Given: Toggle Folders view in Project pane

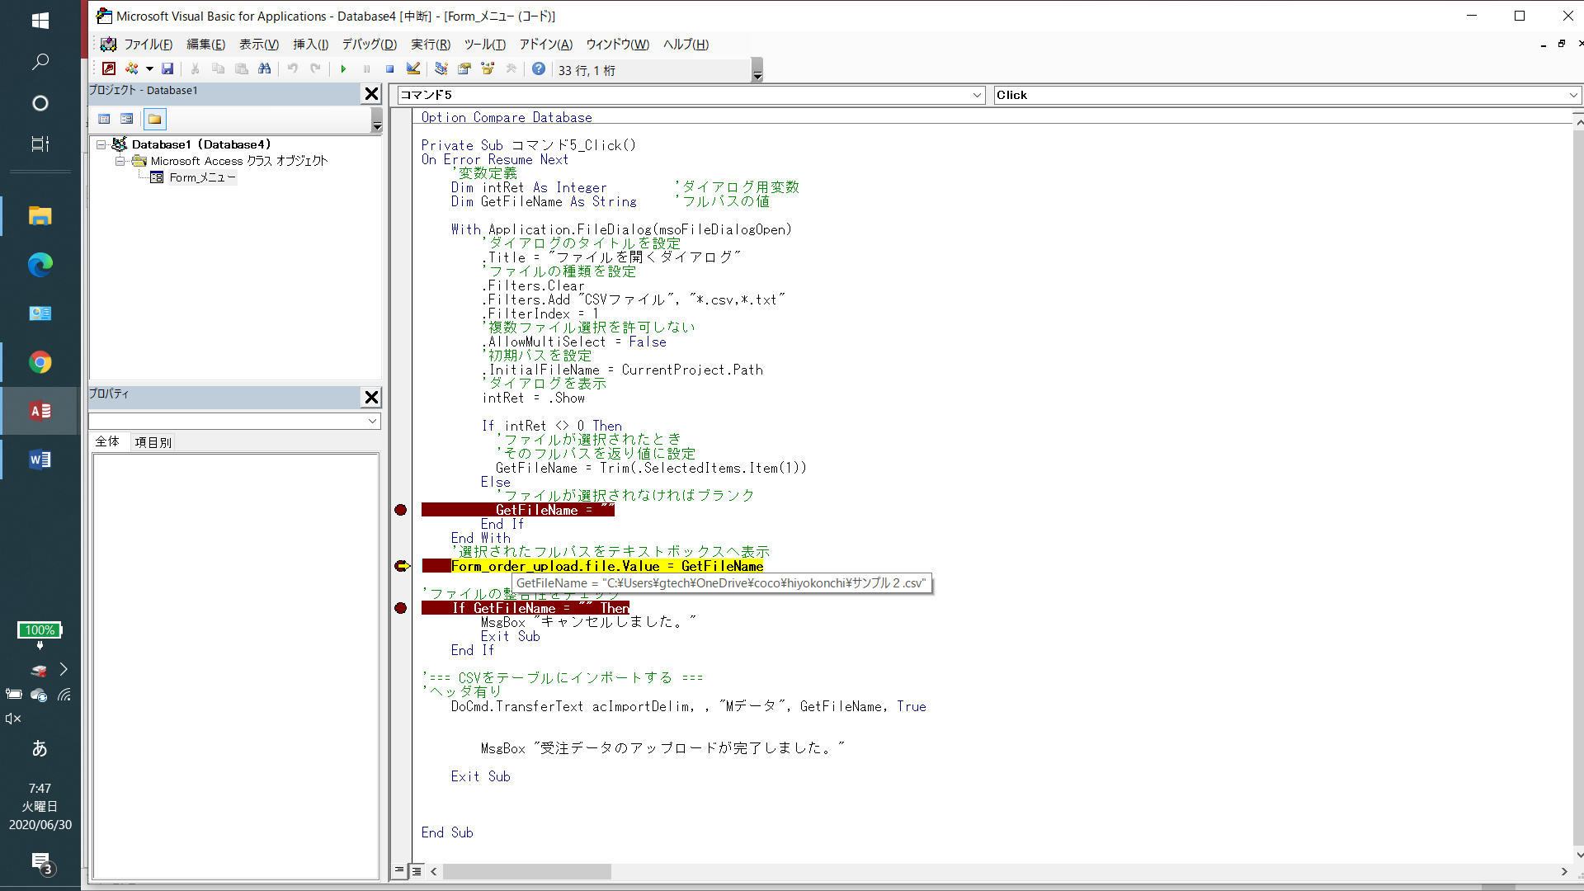Looking at the screenshot, I should (154, 120).
